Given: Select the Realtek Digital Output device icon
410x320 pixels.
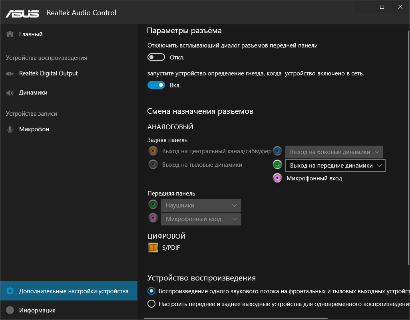Looking at the screenshot, I should tap(10, 73).
